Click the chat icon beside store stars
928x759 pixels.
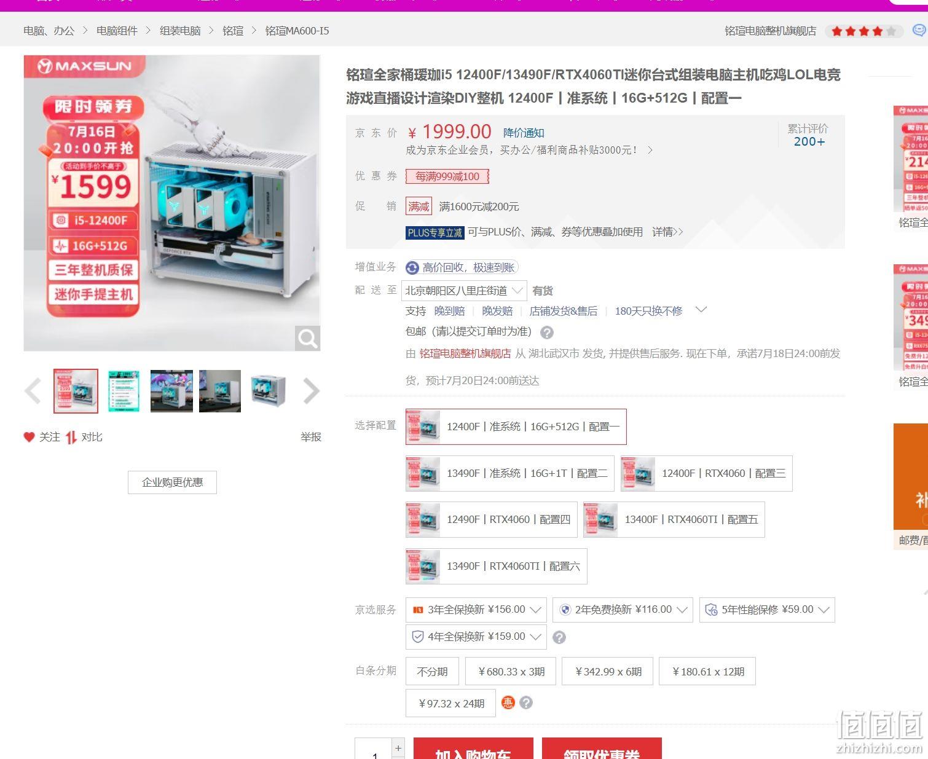tap(919, 30)
